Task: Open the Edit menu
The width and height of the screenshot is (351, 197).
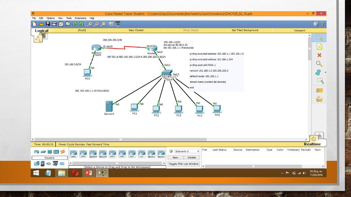Action: pyautogui.click(x=41, y=18)
